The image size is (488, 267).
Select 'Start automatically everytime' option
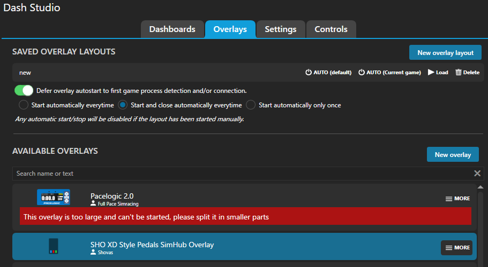pyautogui.click(x=24, y=105)
